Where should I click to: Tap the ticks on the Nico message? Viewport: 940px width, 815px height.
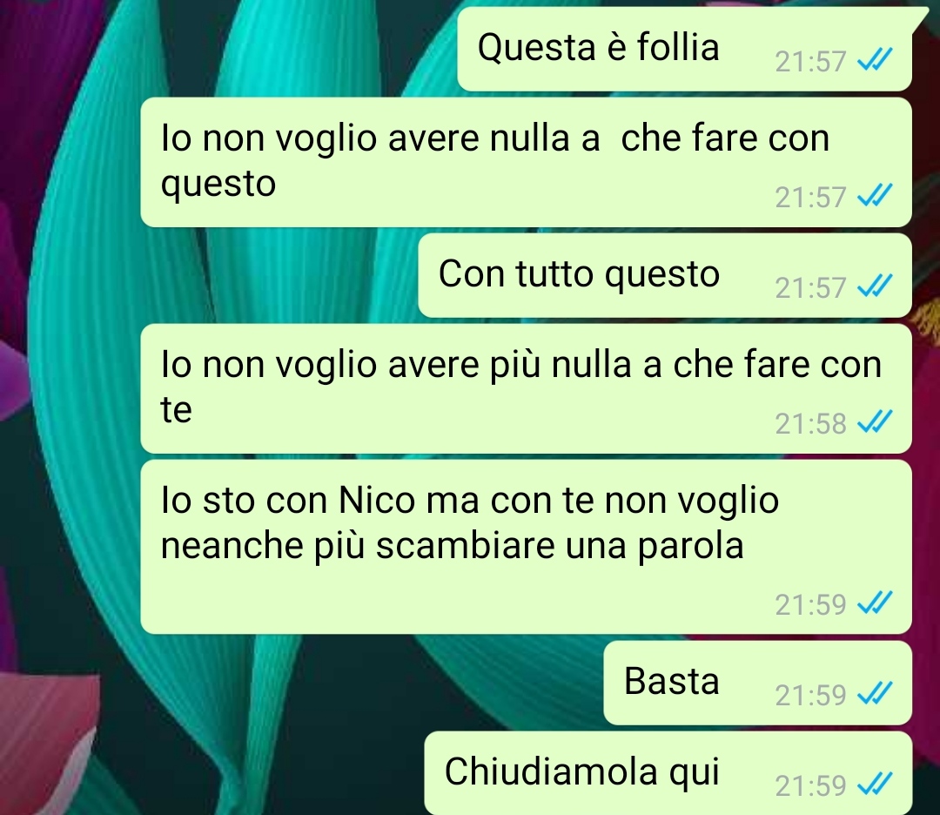(876, 603)
